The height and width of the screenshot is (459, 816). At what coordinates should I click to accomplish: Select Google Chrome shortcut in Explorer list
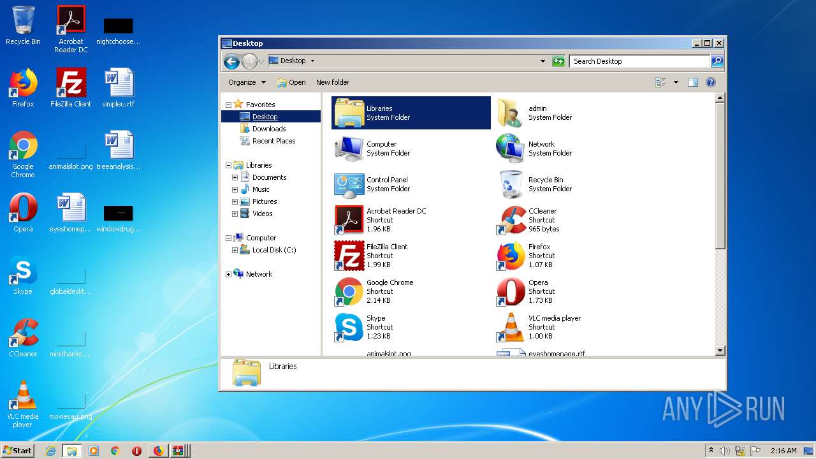coord(411,291)
